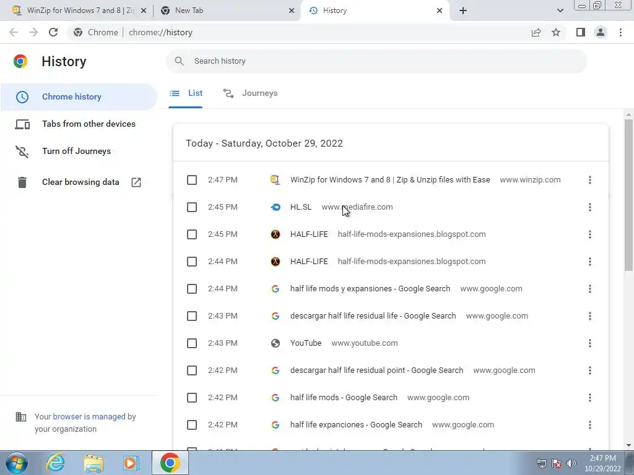Open Windows Media Player on taskbar

click(131, 463)
